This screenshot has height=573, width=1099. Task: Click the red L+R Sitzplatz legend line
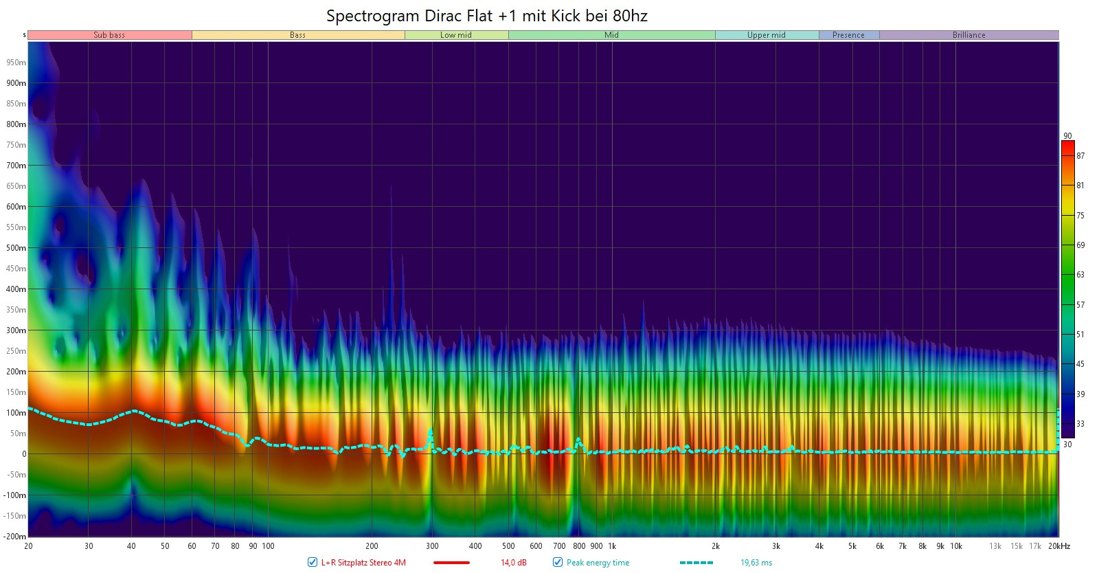click(451, 563)
